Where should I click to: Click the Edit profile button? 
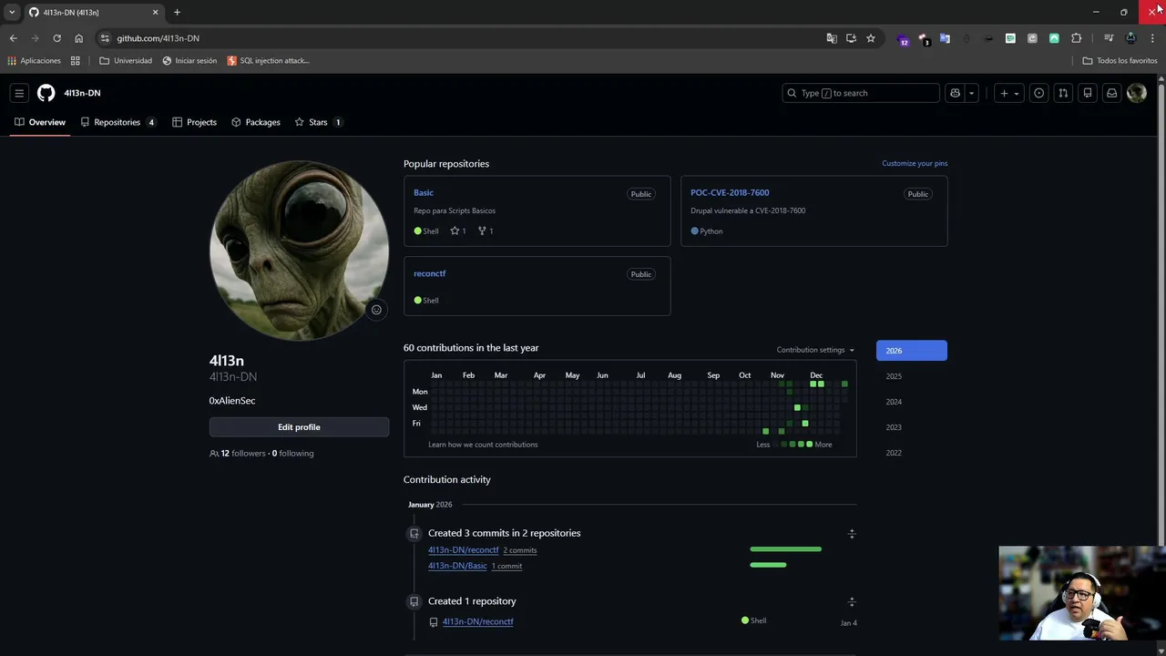pyautogui.click(x=299, y=427)
